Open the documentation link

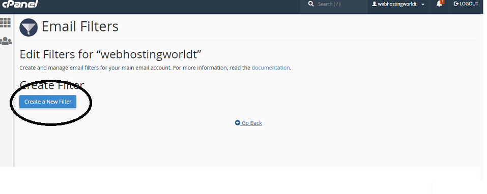271,68
